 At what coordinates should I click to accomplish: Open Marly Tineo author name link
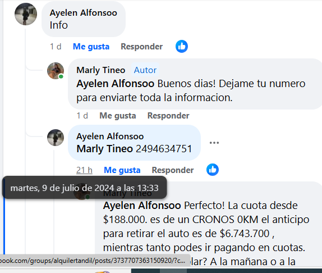tap(101, 70)
